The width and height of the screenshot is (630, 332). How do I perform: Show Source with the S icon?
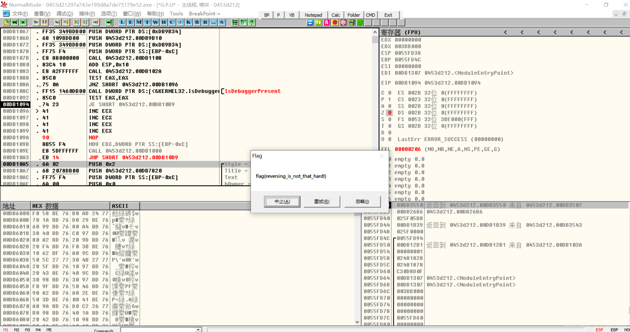[222, 22]
